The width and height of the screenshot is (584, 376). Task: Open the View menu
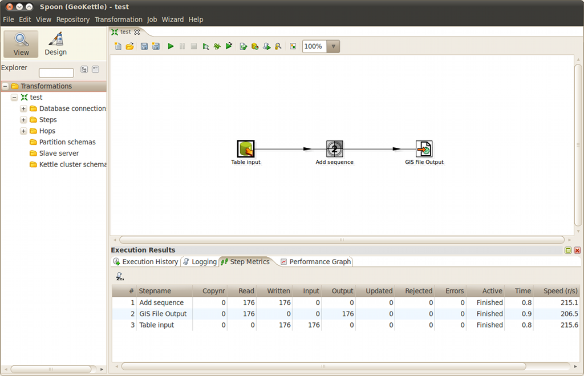[43, 19]
